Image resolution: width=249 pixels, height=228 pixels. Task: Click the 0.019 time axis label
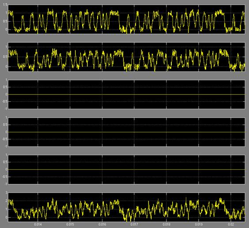coord(199,224)
